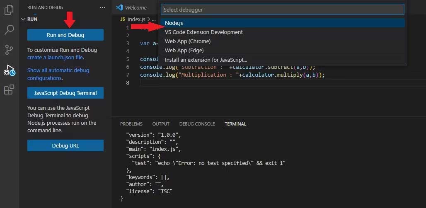Open Run and Debug more actions ellipsis
426x208 pixels.
tap(102, 7)
